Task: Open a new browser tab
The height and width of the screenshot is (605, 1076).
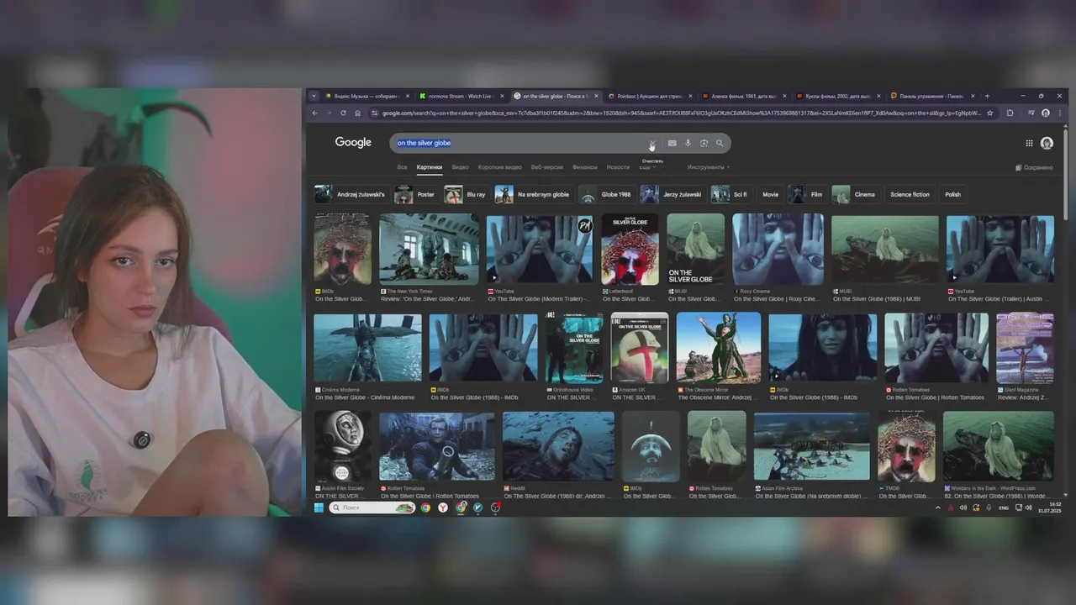Action: click(987, 96)
